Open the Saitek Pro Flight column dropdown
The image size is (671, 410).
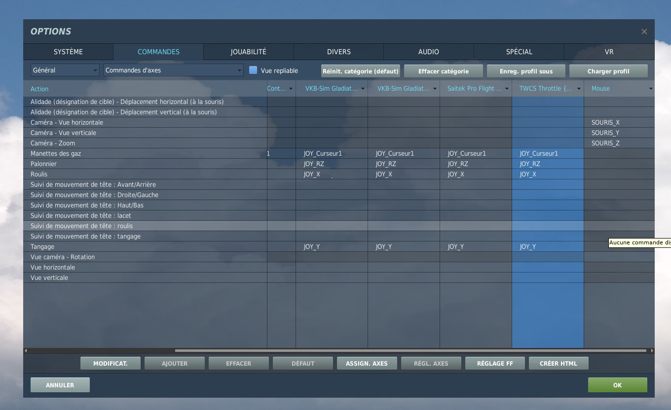point(507,89)
